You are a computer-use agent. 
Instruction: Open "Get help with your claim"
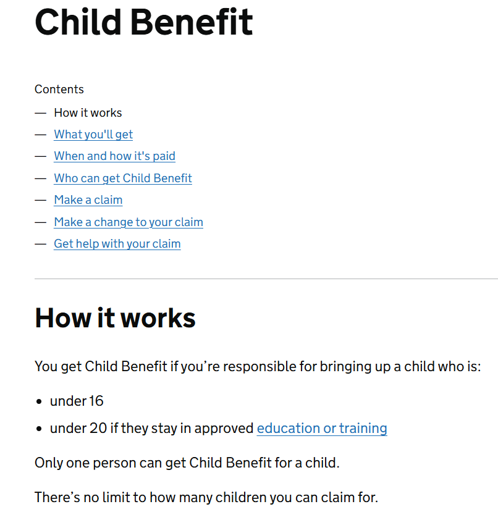(117, 244)
